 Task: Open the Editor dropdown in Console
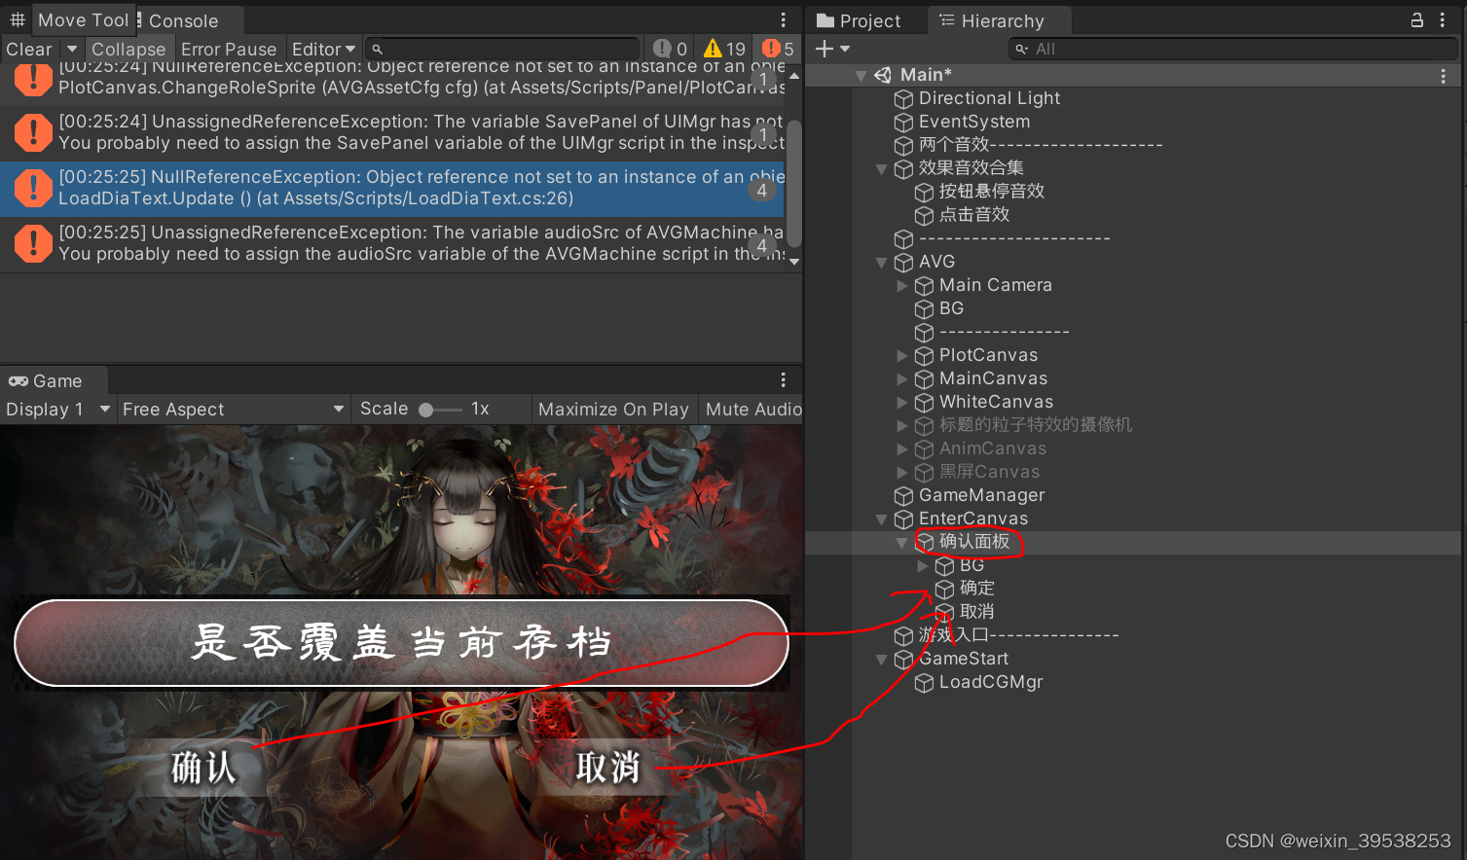[323, 49]
